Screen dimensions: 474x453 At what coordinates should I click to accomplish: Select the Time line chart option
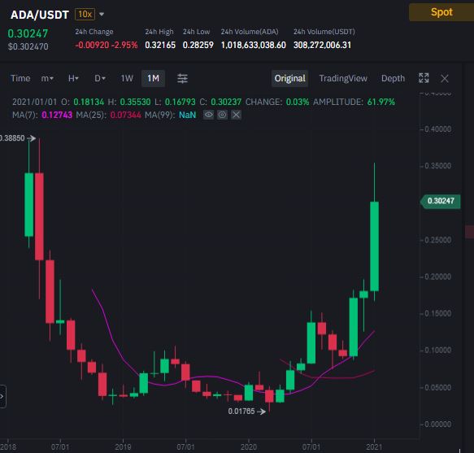click(20, 79)
